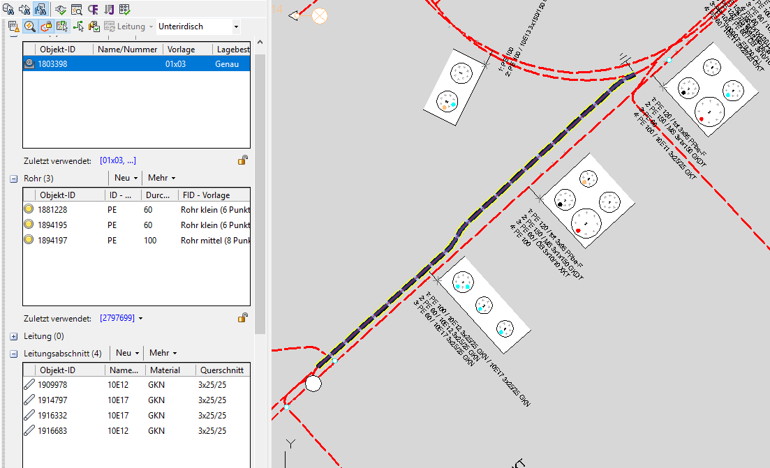Screen dimensions: 770x468
Task: Click the green polyline pick cursor icon
Action: [x=78, y=27]
